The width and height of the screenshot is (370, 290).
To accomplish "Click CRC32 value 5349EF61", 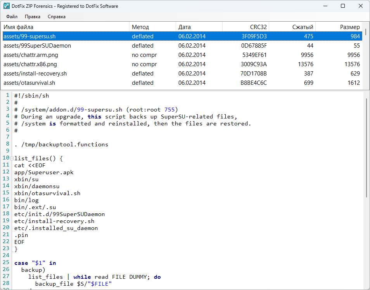I will (x=254, y=55).
